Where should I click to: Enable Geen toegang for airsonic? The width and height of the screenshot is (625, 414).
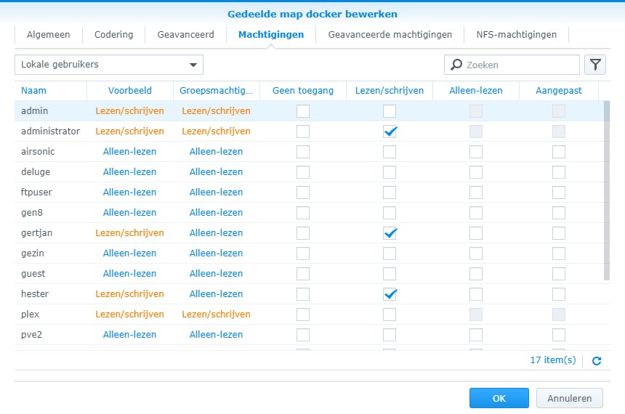[x=303, y=152]
